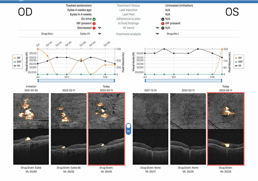Click the orange IRF peak point on OS chart
Image resolution: width=258 pixels, height=181 pixels.
pos(222,49)
